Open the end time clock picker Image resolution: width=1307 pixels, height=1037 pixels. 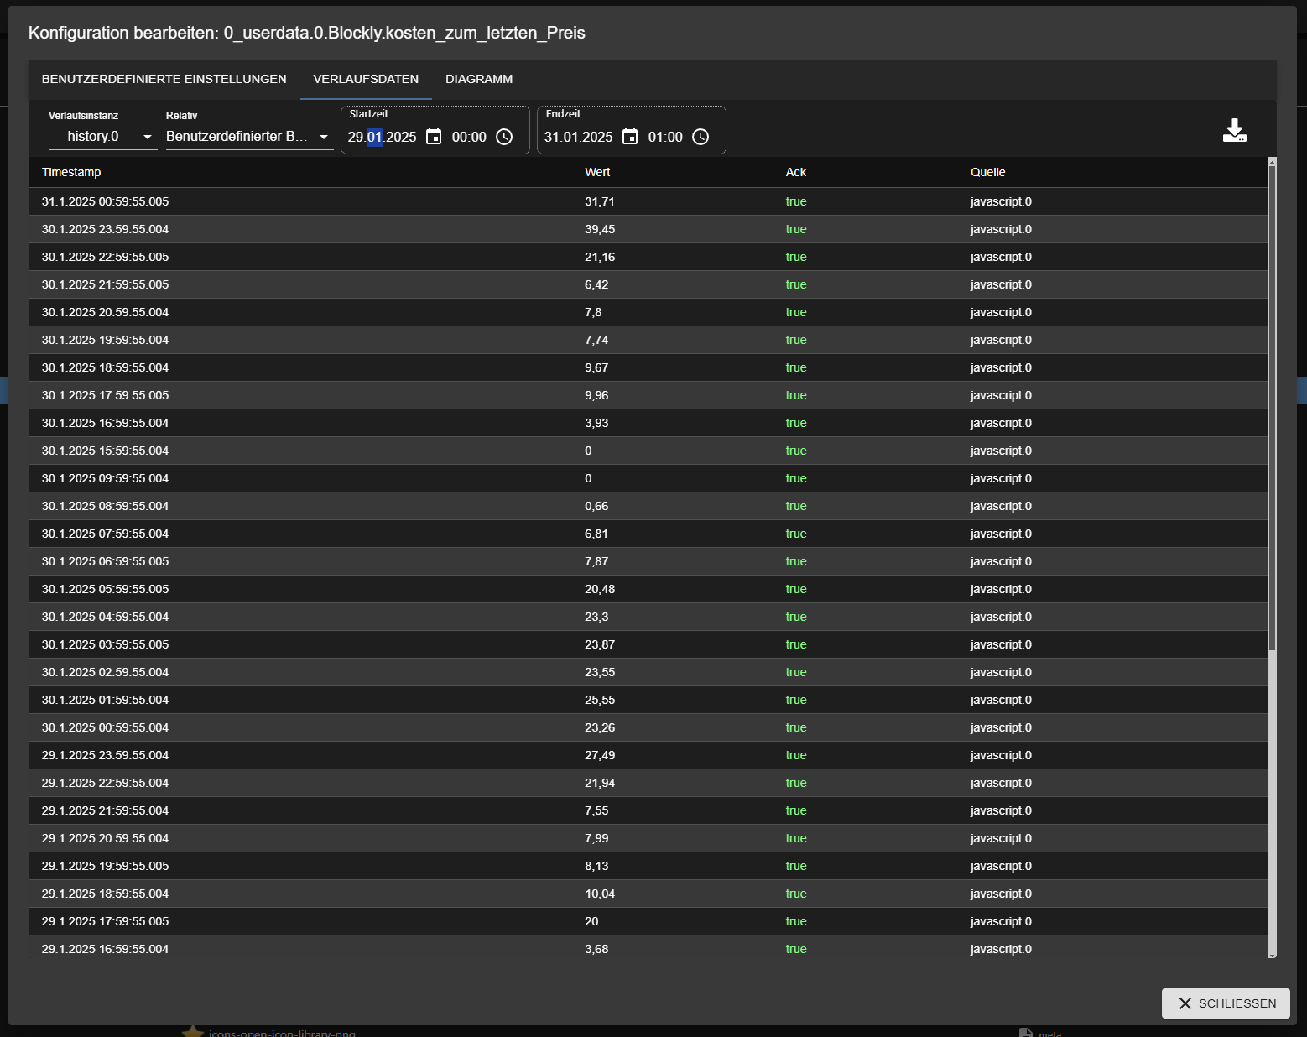tap(700, 137)
